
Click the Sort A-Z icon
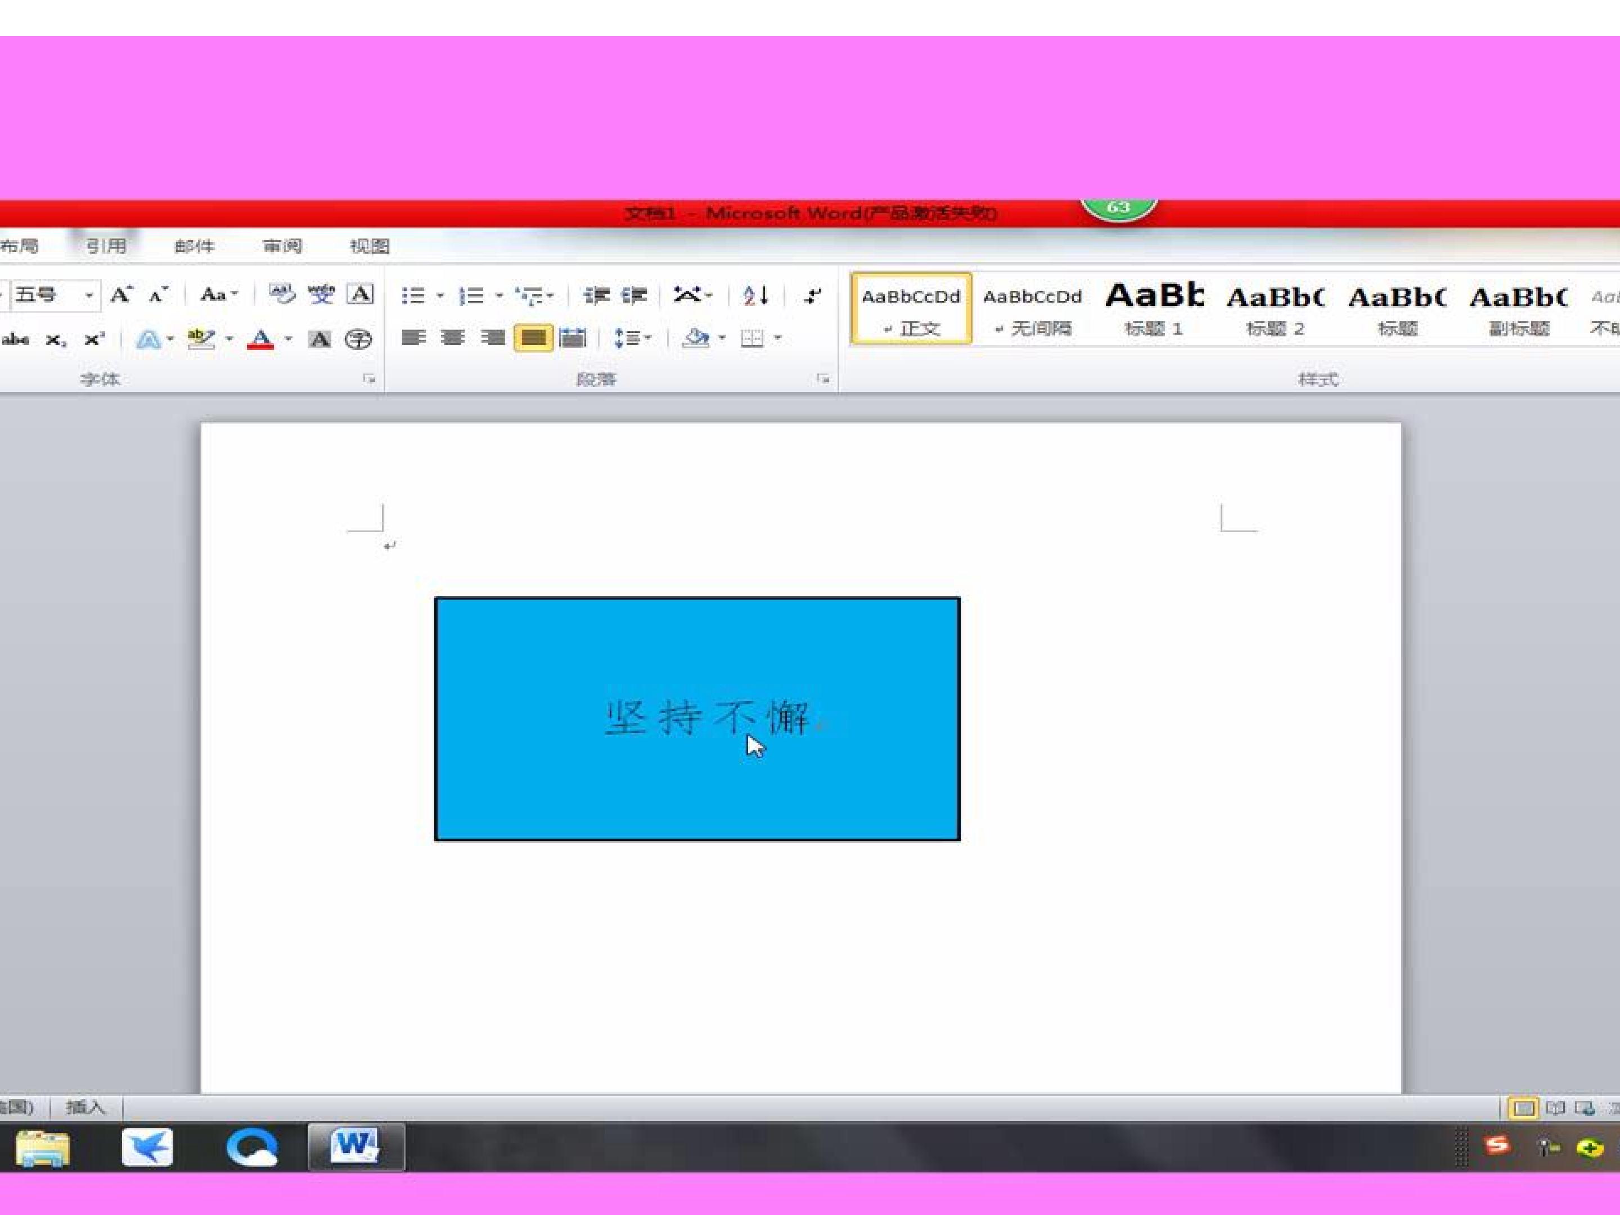click(x=755, y=296)
